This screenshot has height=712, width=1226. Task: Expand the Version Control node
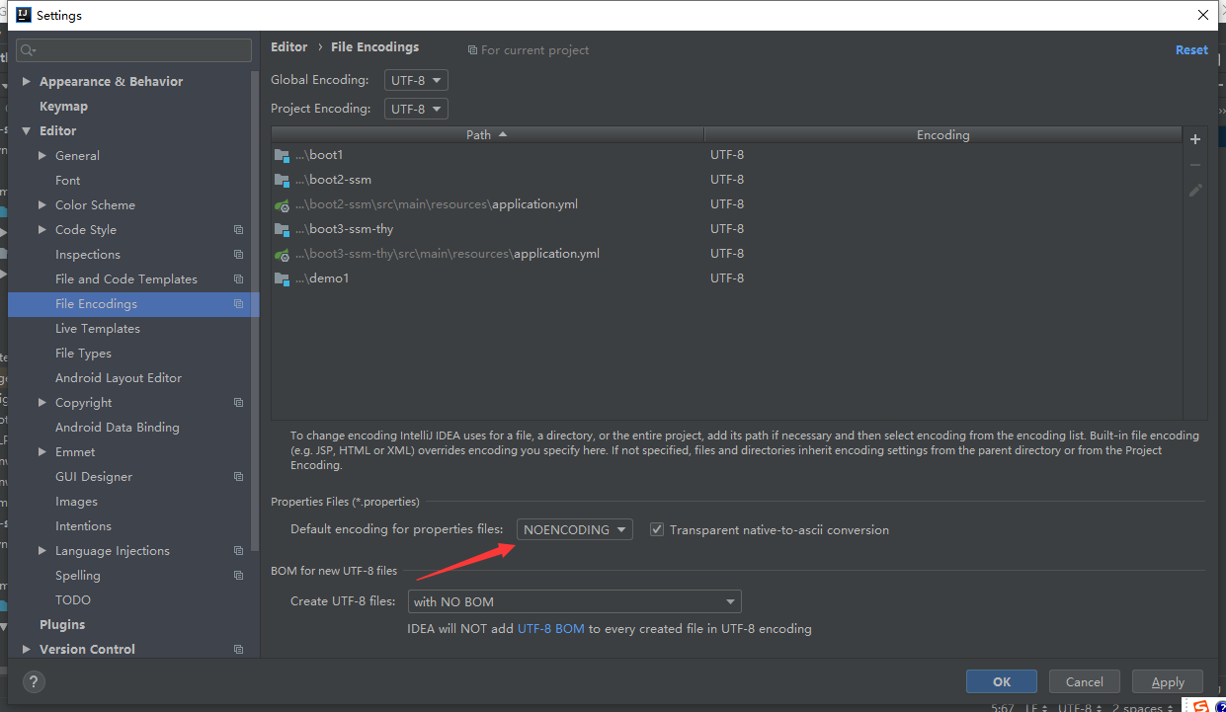[x=27, y=649]
